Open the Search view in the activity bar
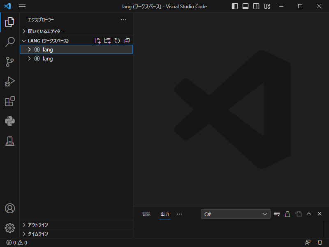The width and height of the screenshot is (329, 247). pyautogui.click(x=10, y=42)
